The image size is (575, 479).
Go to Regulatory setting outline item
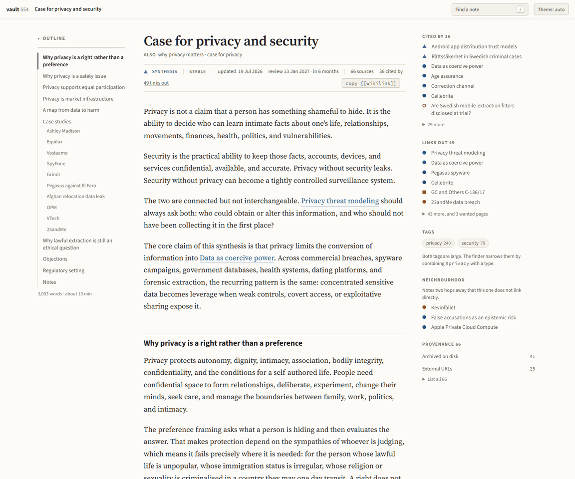click(x=63, y=270)
